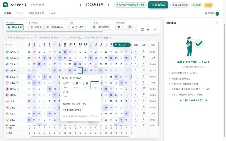Click the Gさん avatar icon
226x141 pixels.
click(7, 89)
